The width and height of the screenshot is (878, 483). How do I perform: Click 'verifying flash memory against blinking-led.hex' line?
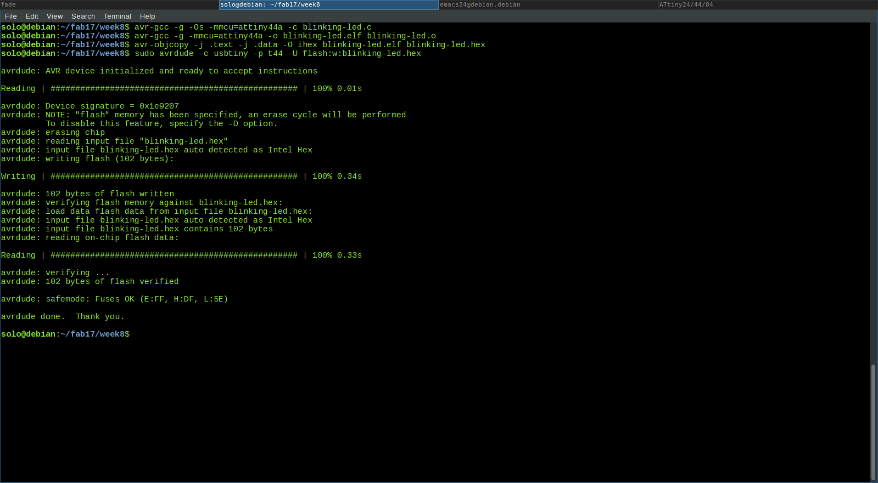pyautogui.click(x=142, y=202)
